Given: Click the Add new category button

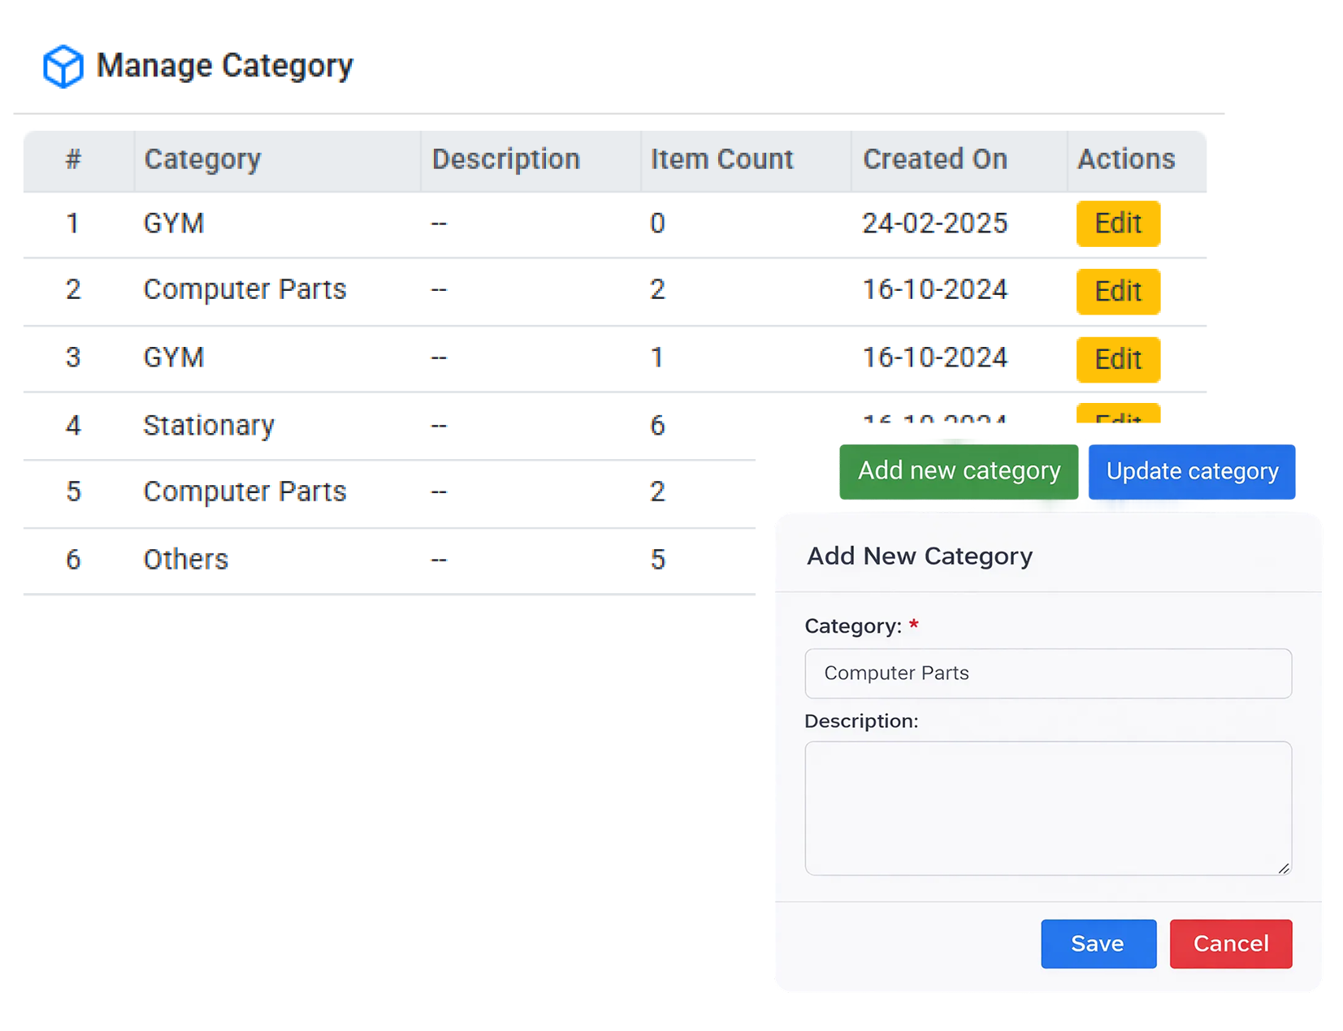Looking at the screenshot, I should tap(958, 471).
